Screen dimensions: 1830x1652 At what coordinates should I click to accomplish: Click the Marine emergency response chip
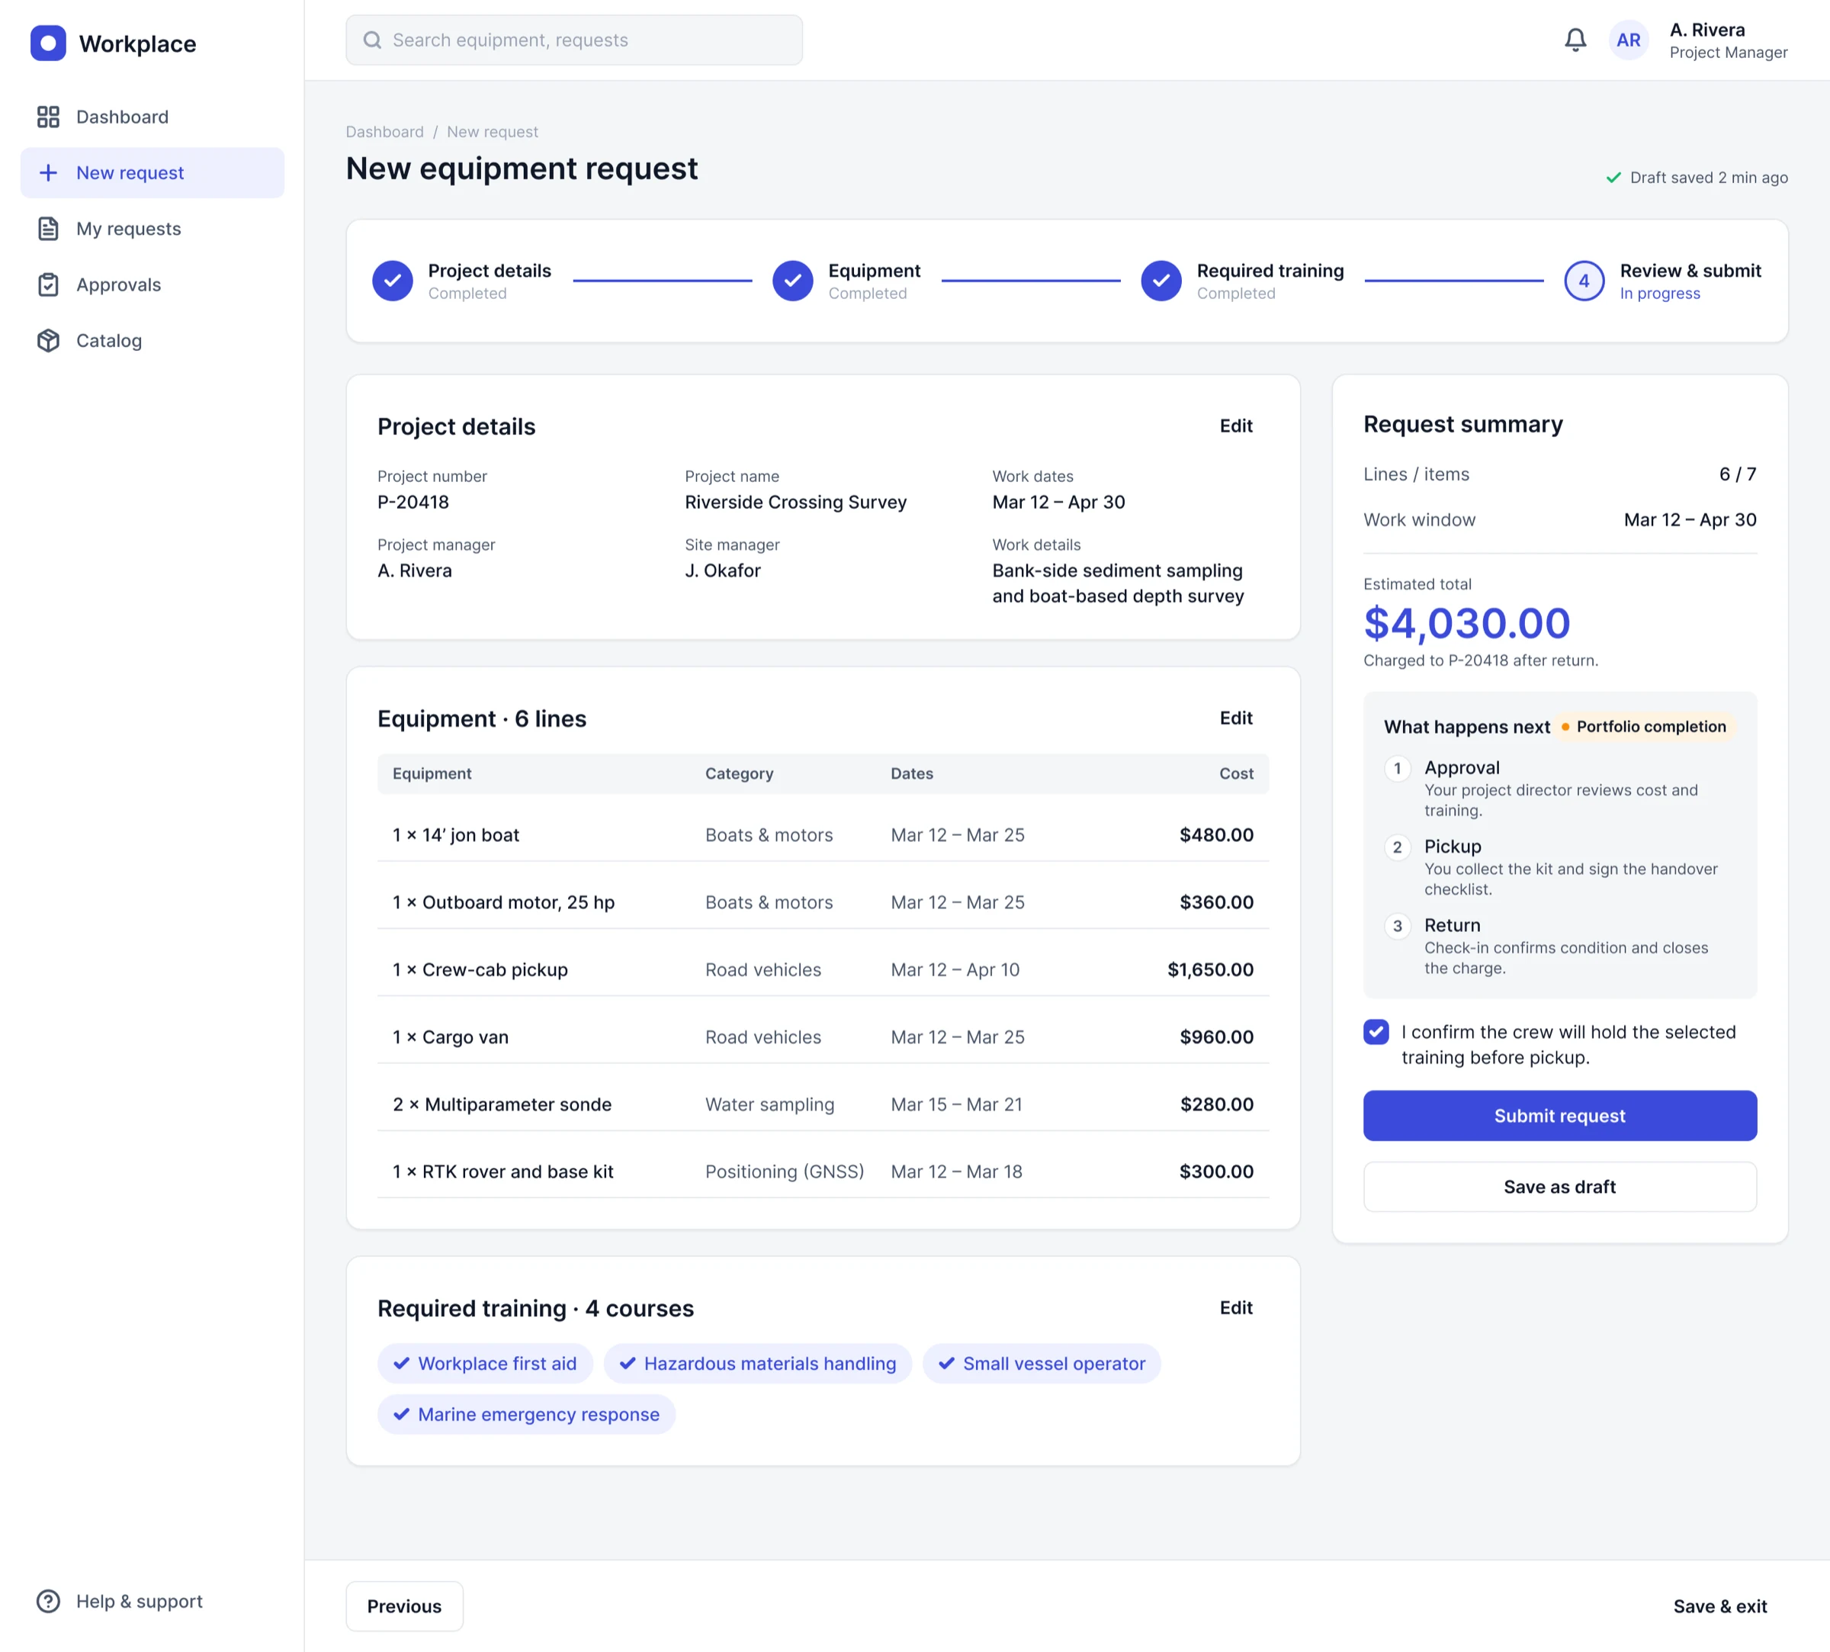526,1414
